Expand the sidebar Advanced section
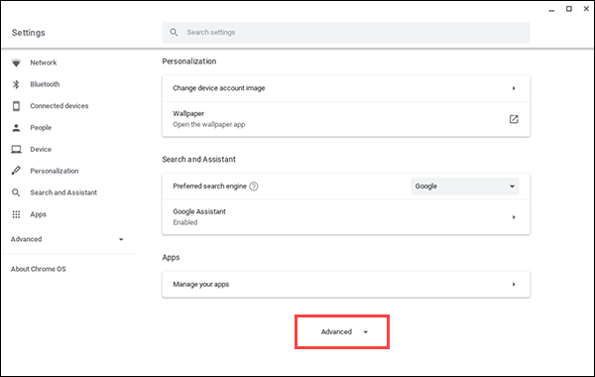This screenshot has width=595, height=377. pos(67,239)
